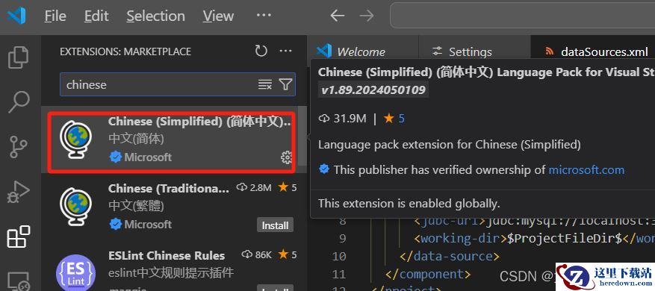Image resolution: width=655 pixels, height=291 pixels.
Task: Click version v1.89.2024050109 text
Action: [x=373, y=90]
